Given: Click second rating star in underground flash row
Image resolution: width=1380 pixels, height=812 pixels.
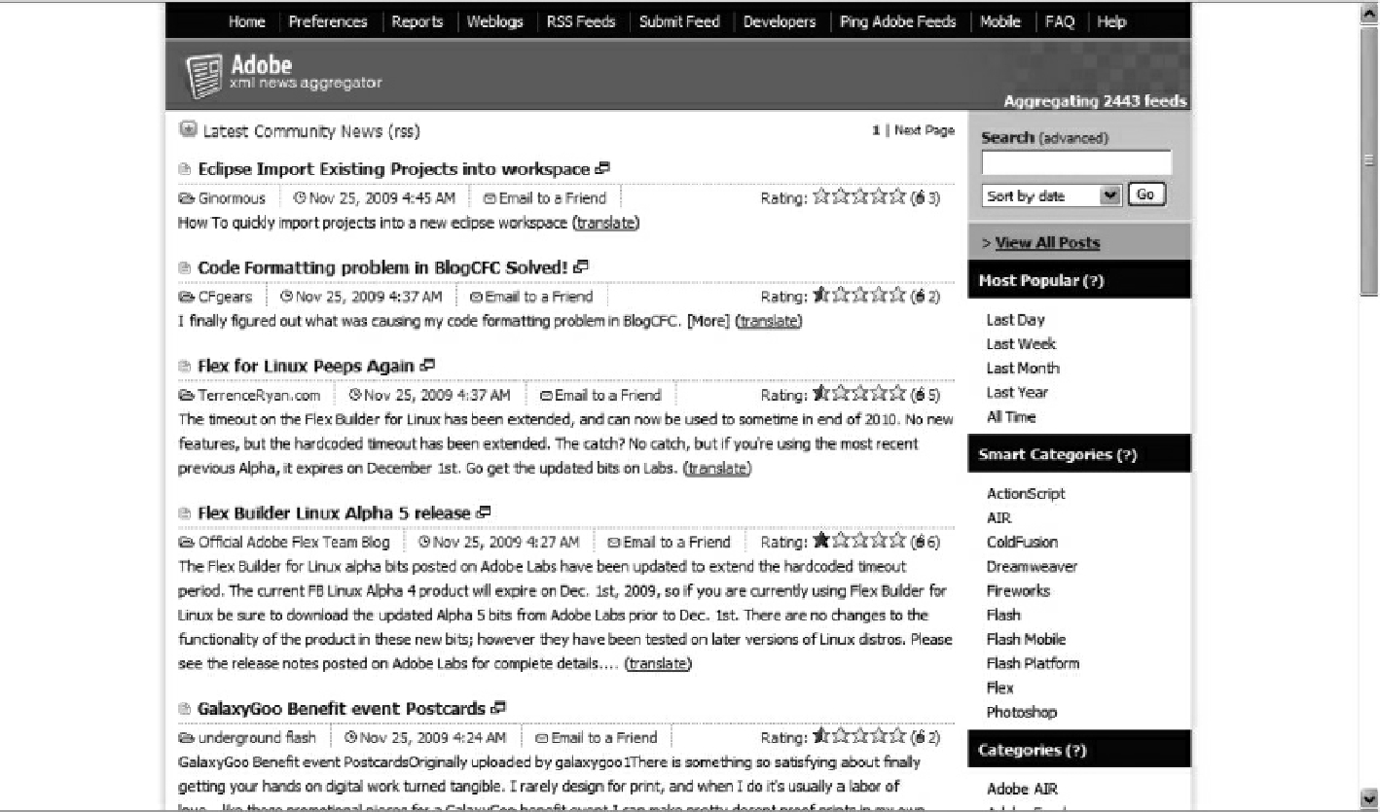Looking at the screenshot, I should pyautogui.click(x=841, y=737).
